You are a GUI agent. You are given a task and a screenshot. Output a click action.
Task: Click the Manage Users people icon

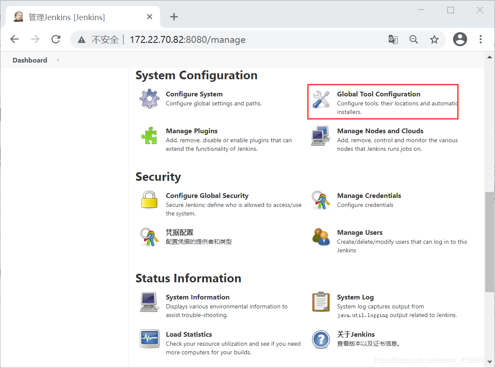click(321, 237)
